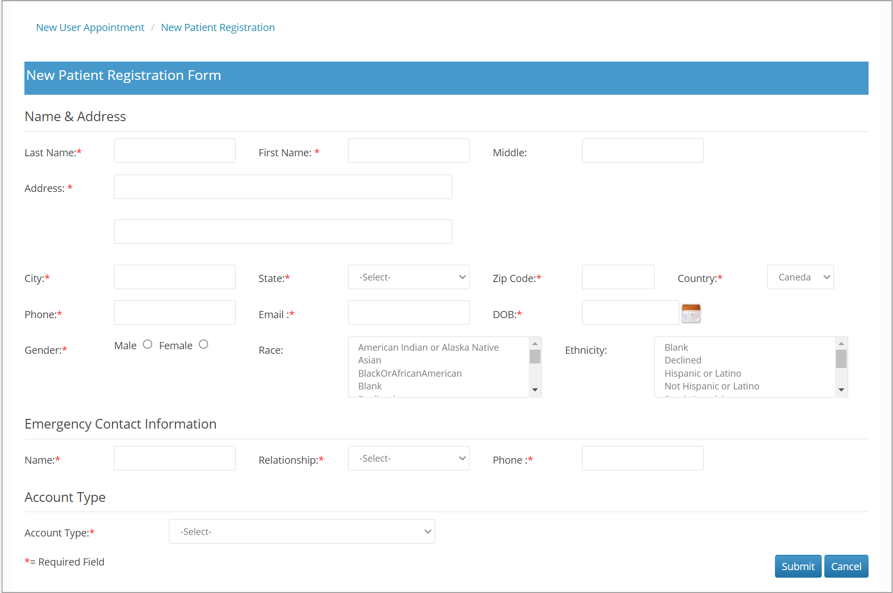This screenshot has height=593, width=893.
Task: Submit the registration form
Action: (798, 566)
